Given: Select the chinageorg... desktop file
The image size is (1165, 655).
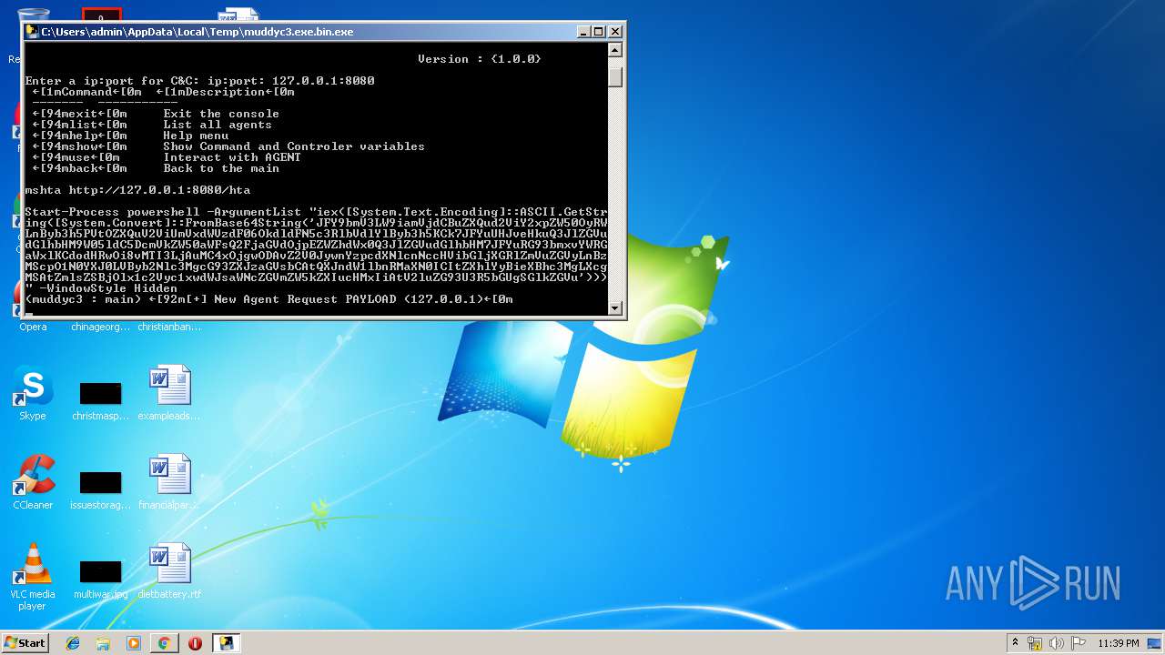Looking at the screenshot, I should click(x=100, y=327).
